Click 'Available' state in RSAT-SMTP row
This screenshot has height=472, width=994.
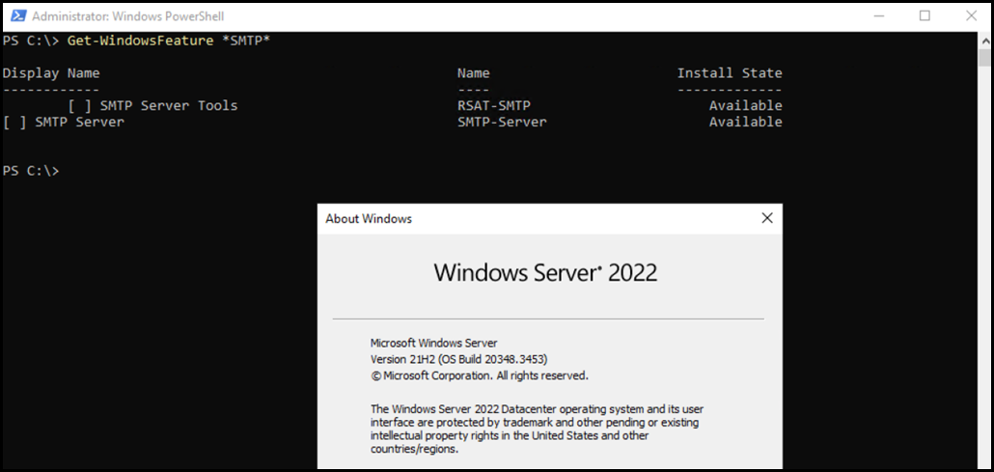745,105
